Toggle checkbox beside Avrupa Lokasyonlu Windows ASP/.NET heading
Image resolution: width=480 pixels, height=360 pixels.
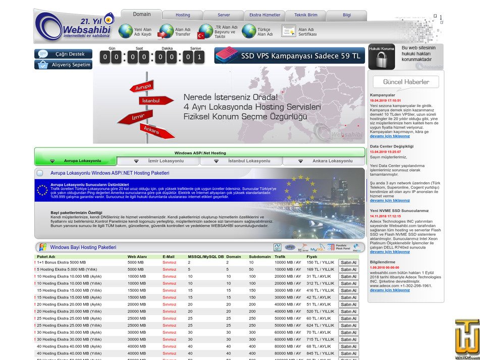tap(40, 173)
